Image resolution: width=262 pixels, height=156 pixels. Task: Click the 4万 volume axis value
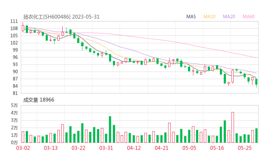[x=15, y=113]
